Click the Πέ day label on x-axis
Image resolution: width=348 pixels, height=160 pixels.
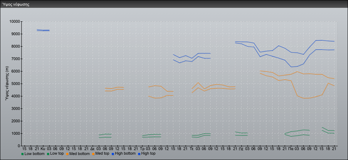pyautogui.click(x=242, y=149)
